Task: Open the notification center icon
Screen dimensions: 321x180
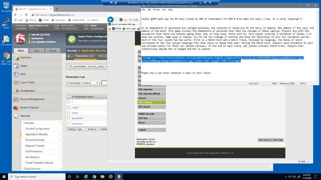Action: pyautogui.click(x=315, y=176)
